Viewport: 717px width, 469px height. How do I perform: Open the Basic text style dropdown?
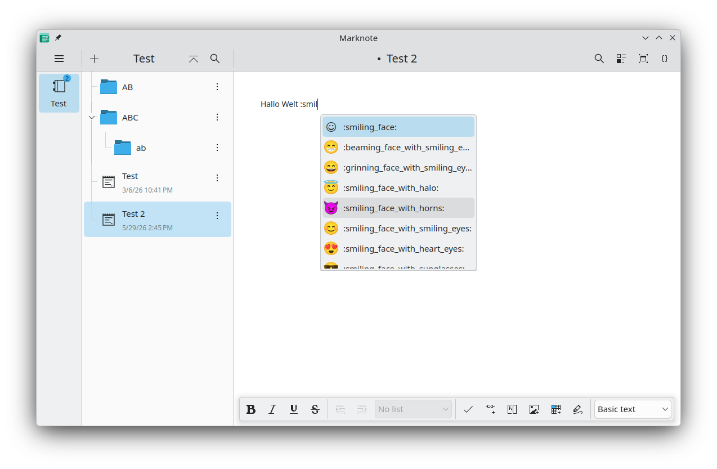633,409
